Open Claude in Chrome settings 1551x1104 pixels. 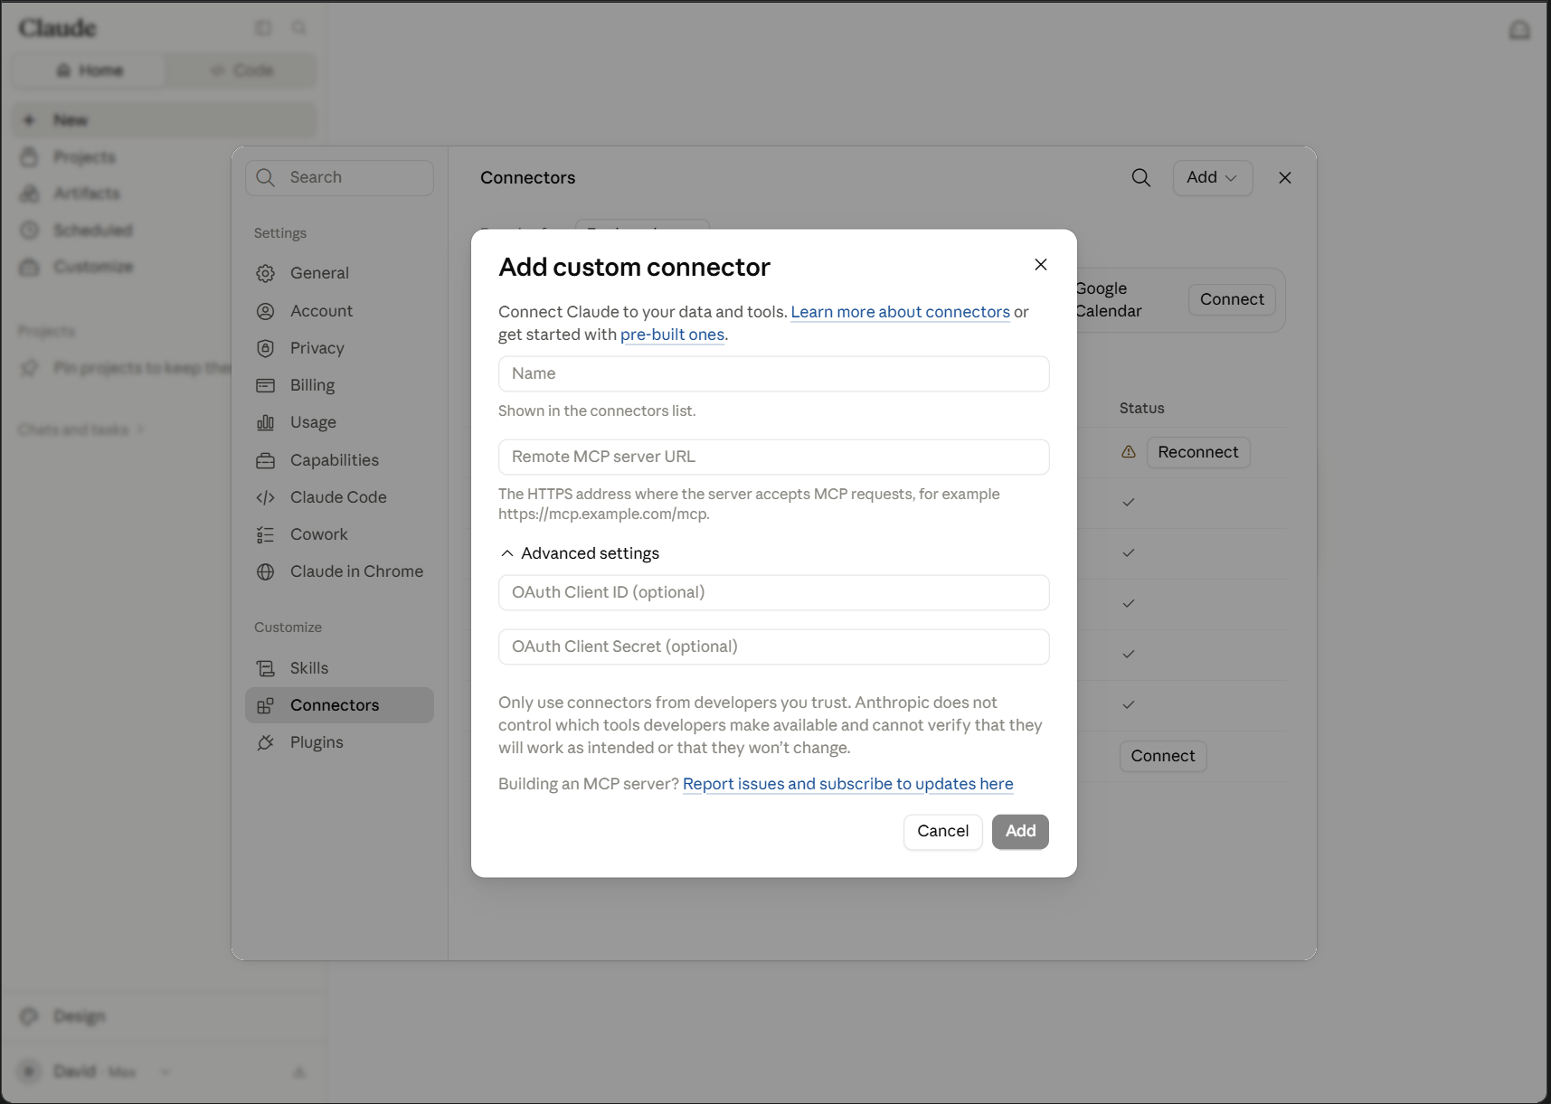point(339,571)
